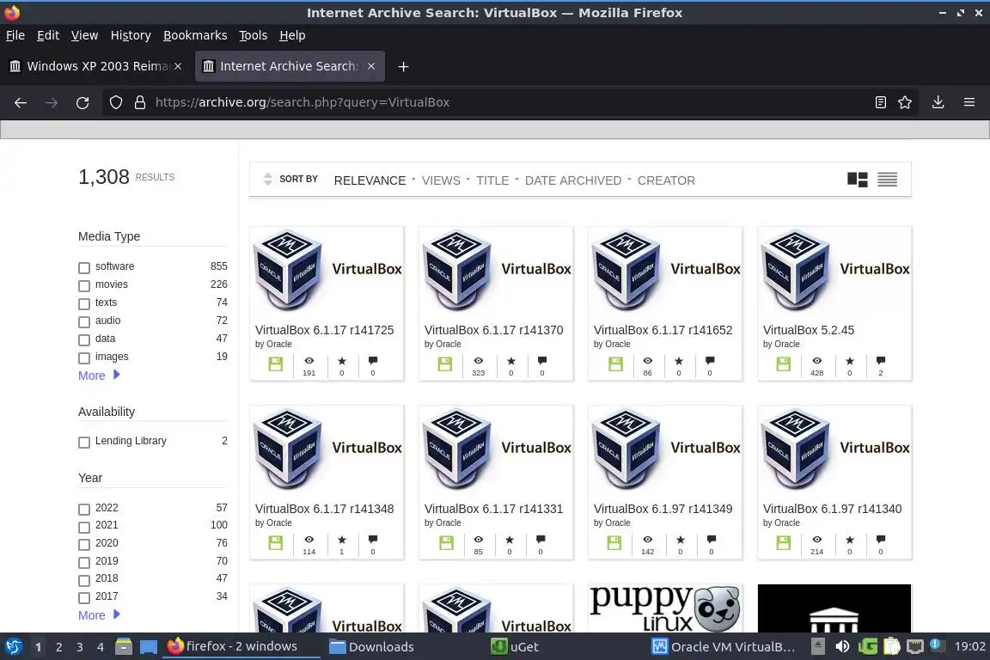Reload the current page
This screenshot has width=990, height=660.
click(82, 102)
